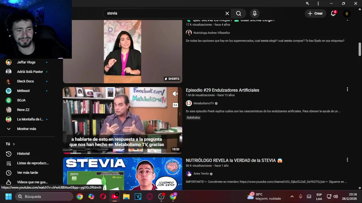Switch to YouTube app in taskbar
This screenshot has height=203, width=362.
[x=115, y=197]
